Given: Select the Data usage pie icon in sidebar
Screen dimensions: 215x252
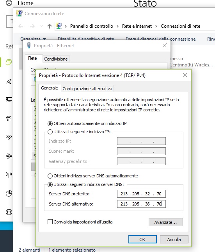Looking at the screenshot, I should point(9,193).
